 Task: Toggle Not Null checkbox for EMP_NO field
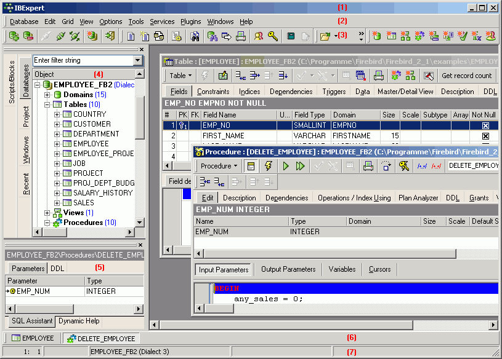[x=485, y=125]
